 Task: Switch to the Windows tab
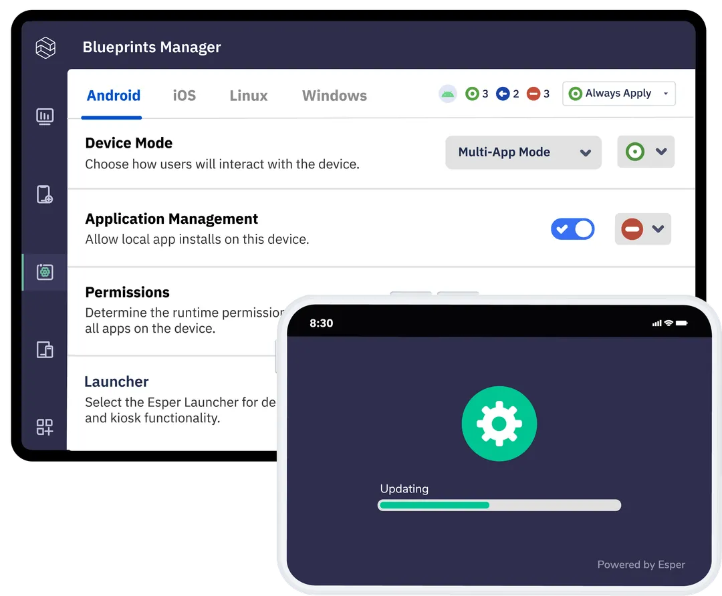point(334,96)
